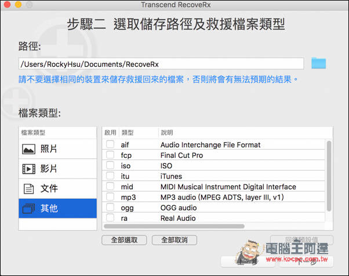Screen dimensions: 349x276
Task: Click the 類型 column header
Action: pos(128,133)
